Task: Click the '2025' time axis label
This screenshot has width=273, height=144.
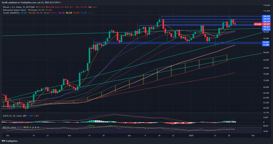Action: [x=191, y=135]
